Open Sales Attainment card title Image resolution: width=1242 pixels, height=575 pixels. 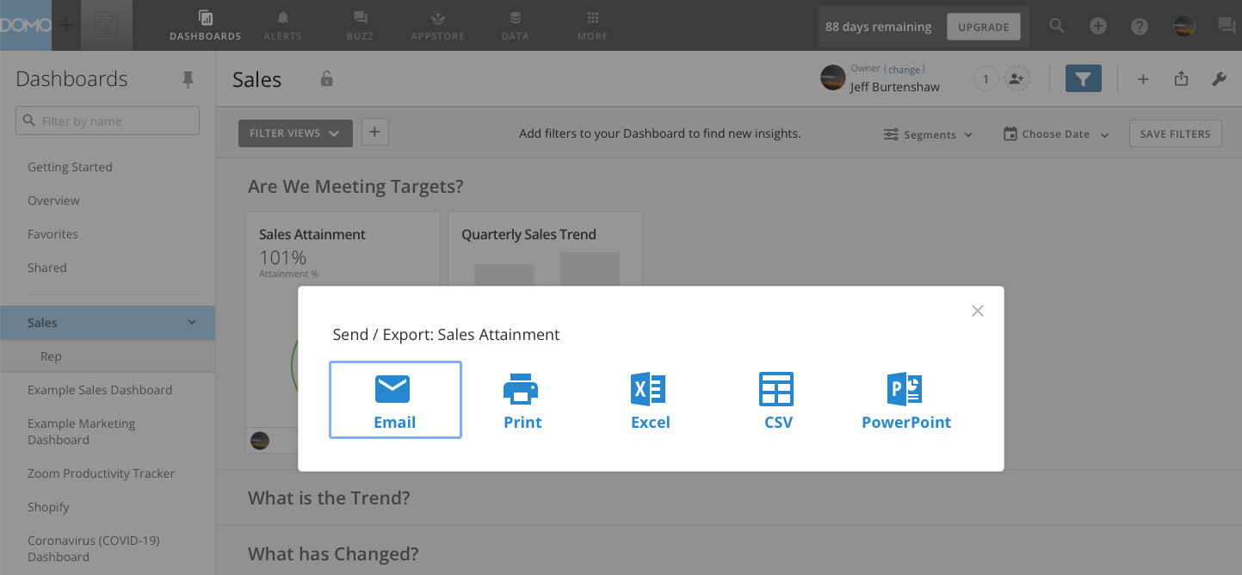312,234
